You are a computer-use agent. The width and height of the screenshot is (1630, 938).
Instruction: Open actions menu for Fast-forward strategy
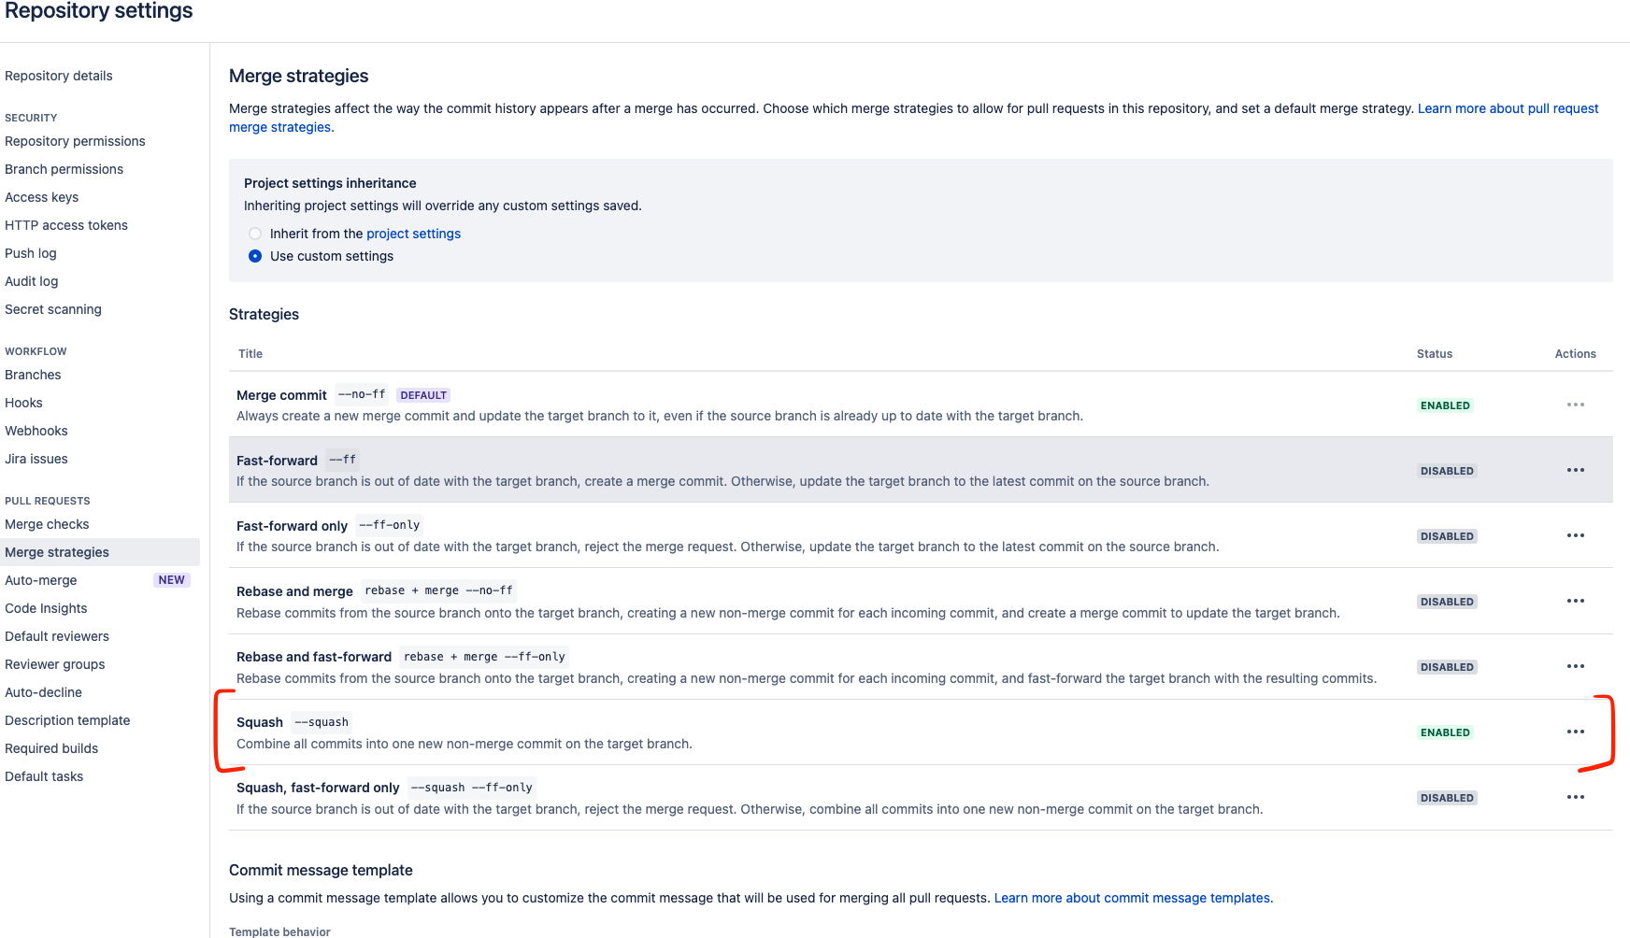click(1576, 470)
